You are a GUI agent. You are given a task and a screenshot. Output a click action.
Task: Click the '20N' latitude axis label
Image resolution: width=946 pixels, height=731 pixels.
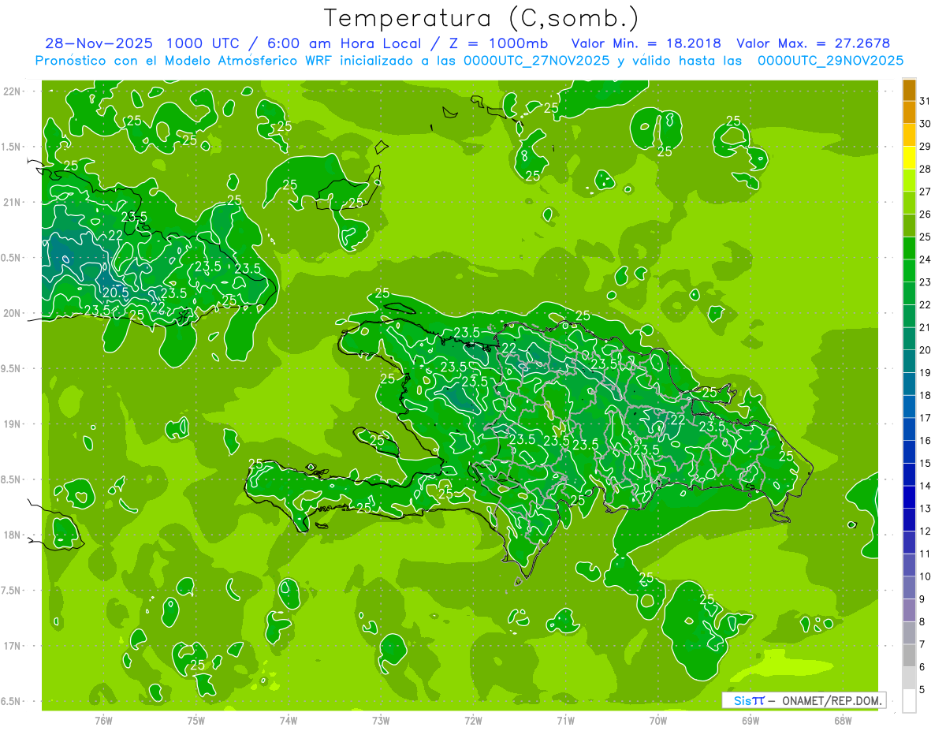tap(13, 313)
